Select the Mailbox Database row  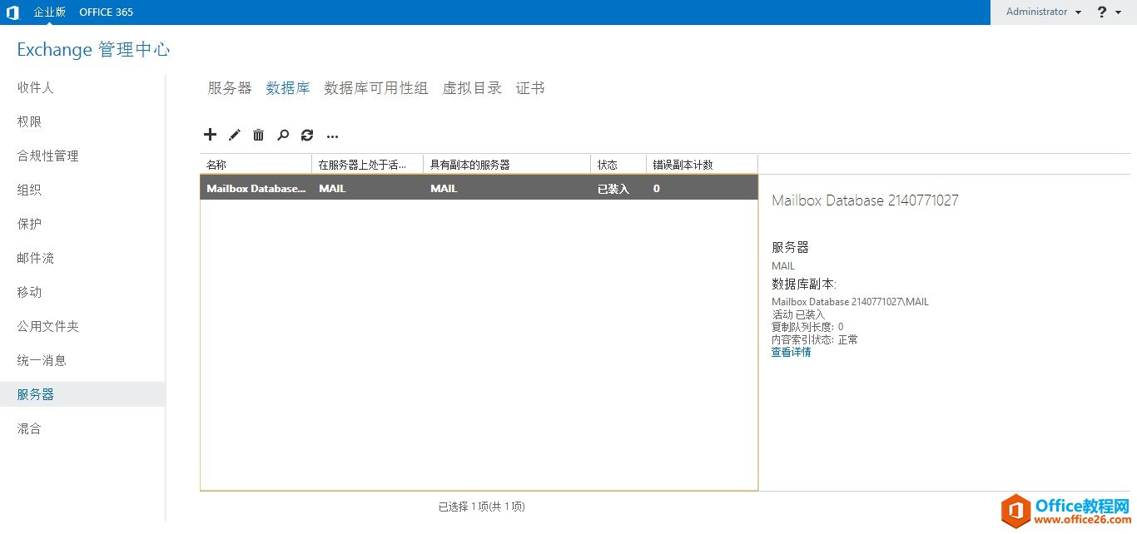[x=479, y=189]
